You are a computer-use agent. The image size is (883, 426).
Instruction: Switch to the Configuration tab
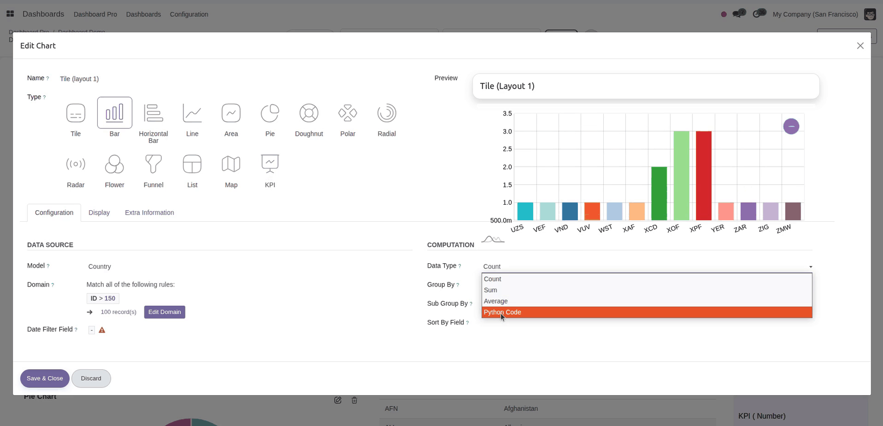[54, 212]
